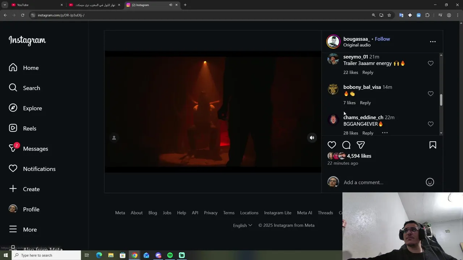Go back in browser history
The height and width of the screenshot is (260, 463).
5,15
